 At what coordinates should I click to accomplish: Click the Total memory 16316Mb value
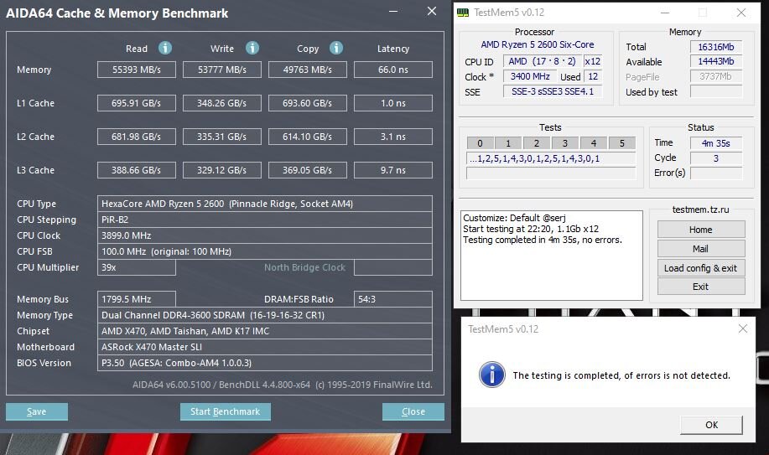pyautogui.click(x=716, y=47)
